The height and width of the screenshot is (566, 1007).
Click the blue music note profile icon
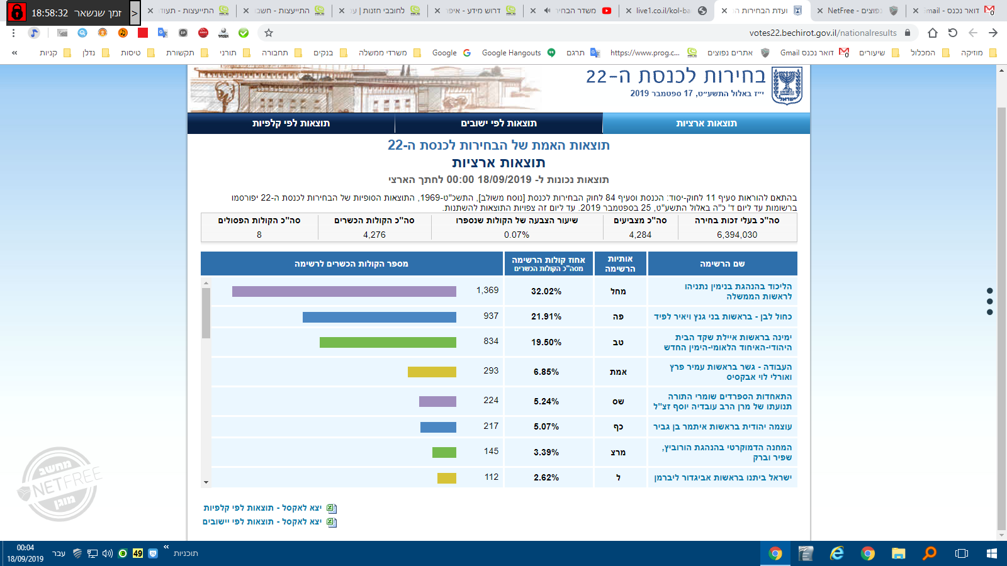34,33
